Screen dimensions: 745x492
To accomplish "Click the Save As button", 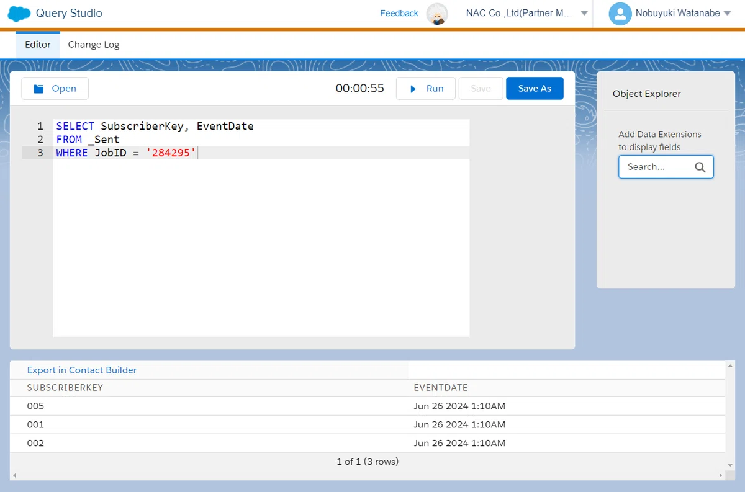I will pos(535,89).
